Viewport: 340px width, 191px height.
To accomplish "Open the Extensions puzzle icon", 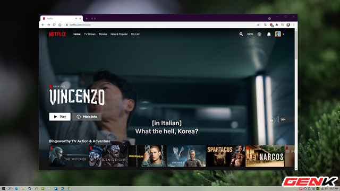I will click(277, 25).
